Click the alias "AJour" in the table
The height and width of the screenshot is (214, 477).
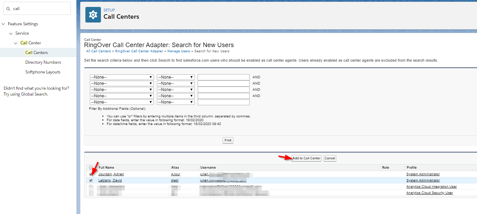(176, 174)
